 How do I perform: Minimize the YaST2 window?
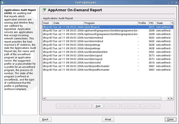pos(168,3)
